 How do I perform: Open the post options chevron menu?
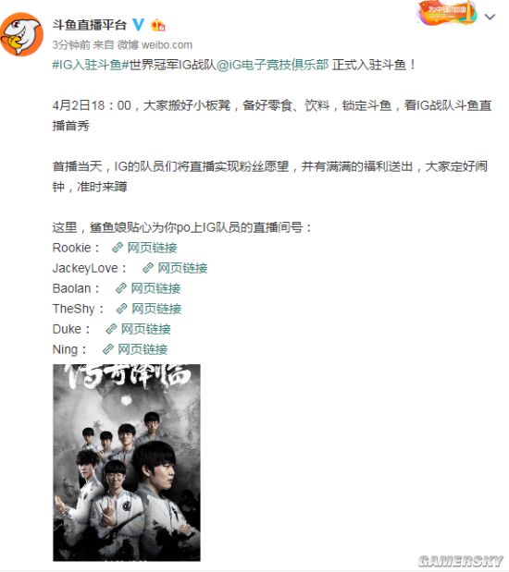490,17
